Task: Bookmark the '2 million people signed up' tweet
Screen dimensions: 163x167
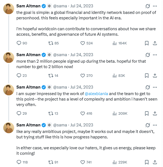Action: coord(147,76)
